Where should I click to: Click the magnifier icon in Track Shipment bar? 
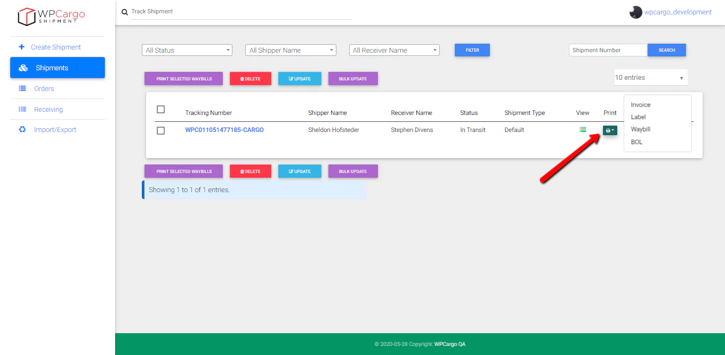[x=125, y=12]
